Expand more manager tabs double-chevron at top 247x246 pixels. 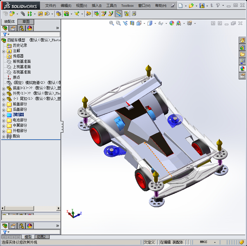point(57,28)
